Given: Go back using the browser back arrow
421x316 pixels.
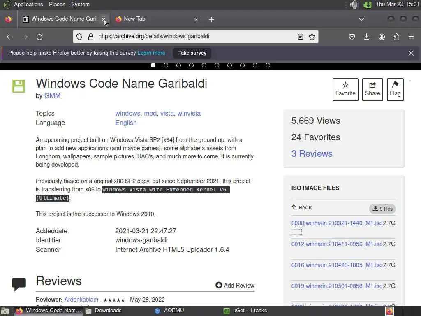Looking at the screenshot, I should [10, 37].
